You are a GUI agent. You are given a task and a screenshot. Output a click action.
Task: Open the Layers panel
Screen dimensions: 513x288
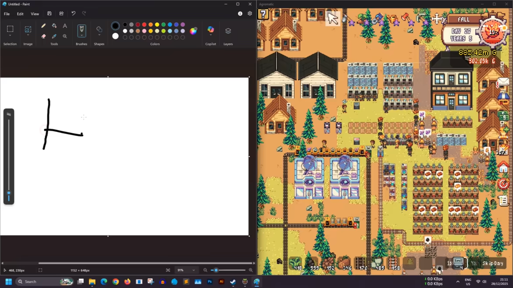pyautogui.click(x=228, y=31)
